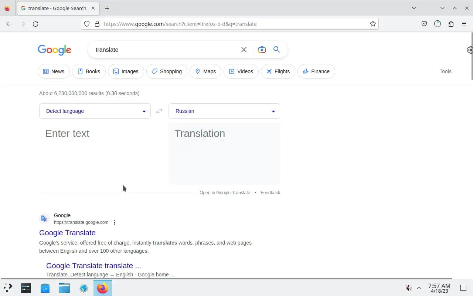Clear the search query with X
473x296 pixels.
244,50
